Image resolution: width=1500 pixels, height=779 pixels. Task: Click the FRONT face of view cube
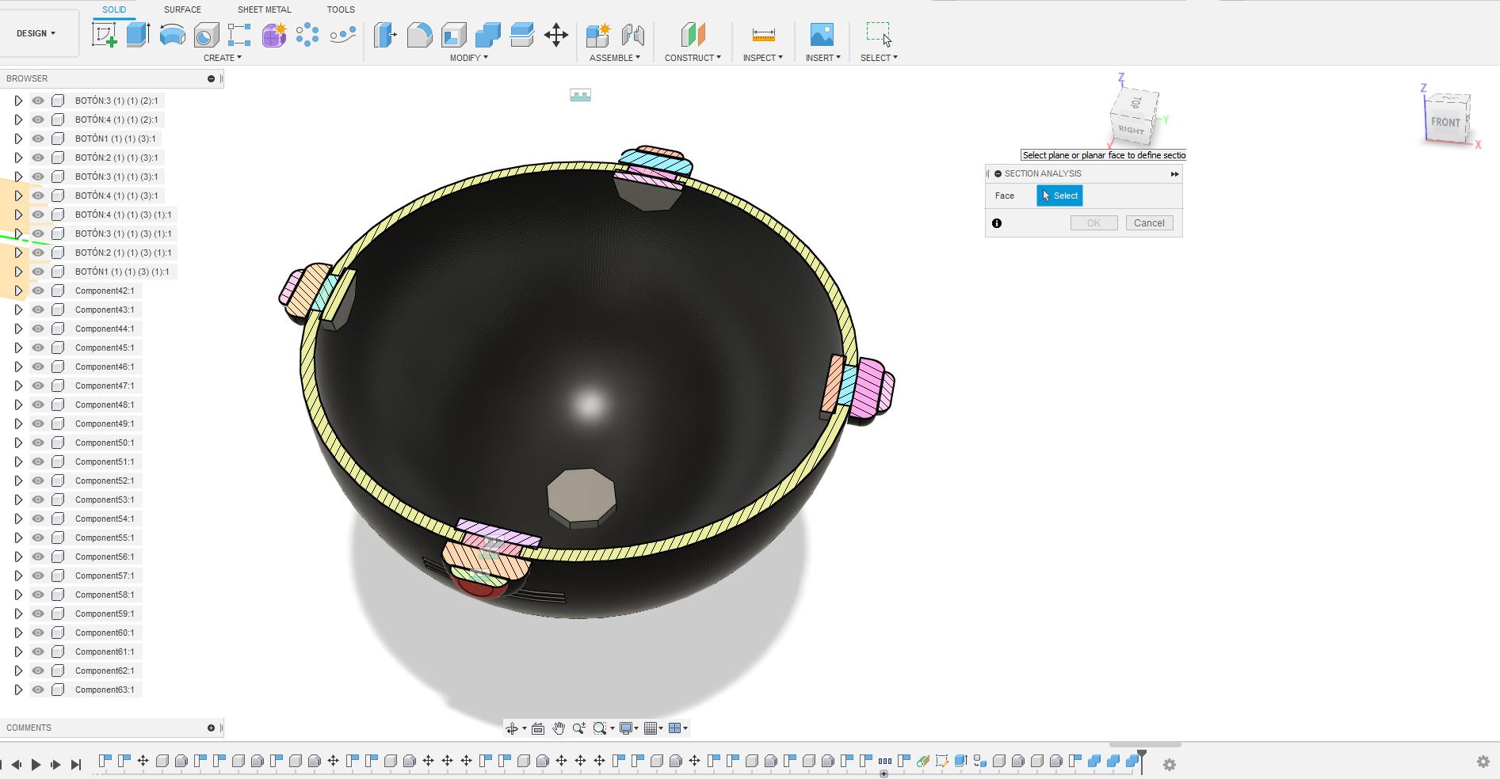1445,122
